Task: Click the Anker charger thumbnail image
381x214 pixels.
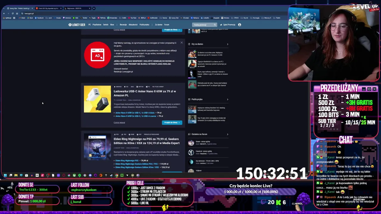Action: pos(97,99)
